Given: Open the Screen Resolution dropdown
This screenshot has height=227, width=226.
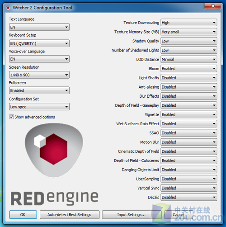Looking at the screenshot, I should pos(39,75).
